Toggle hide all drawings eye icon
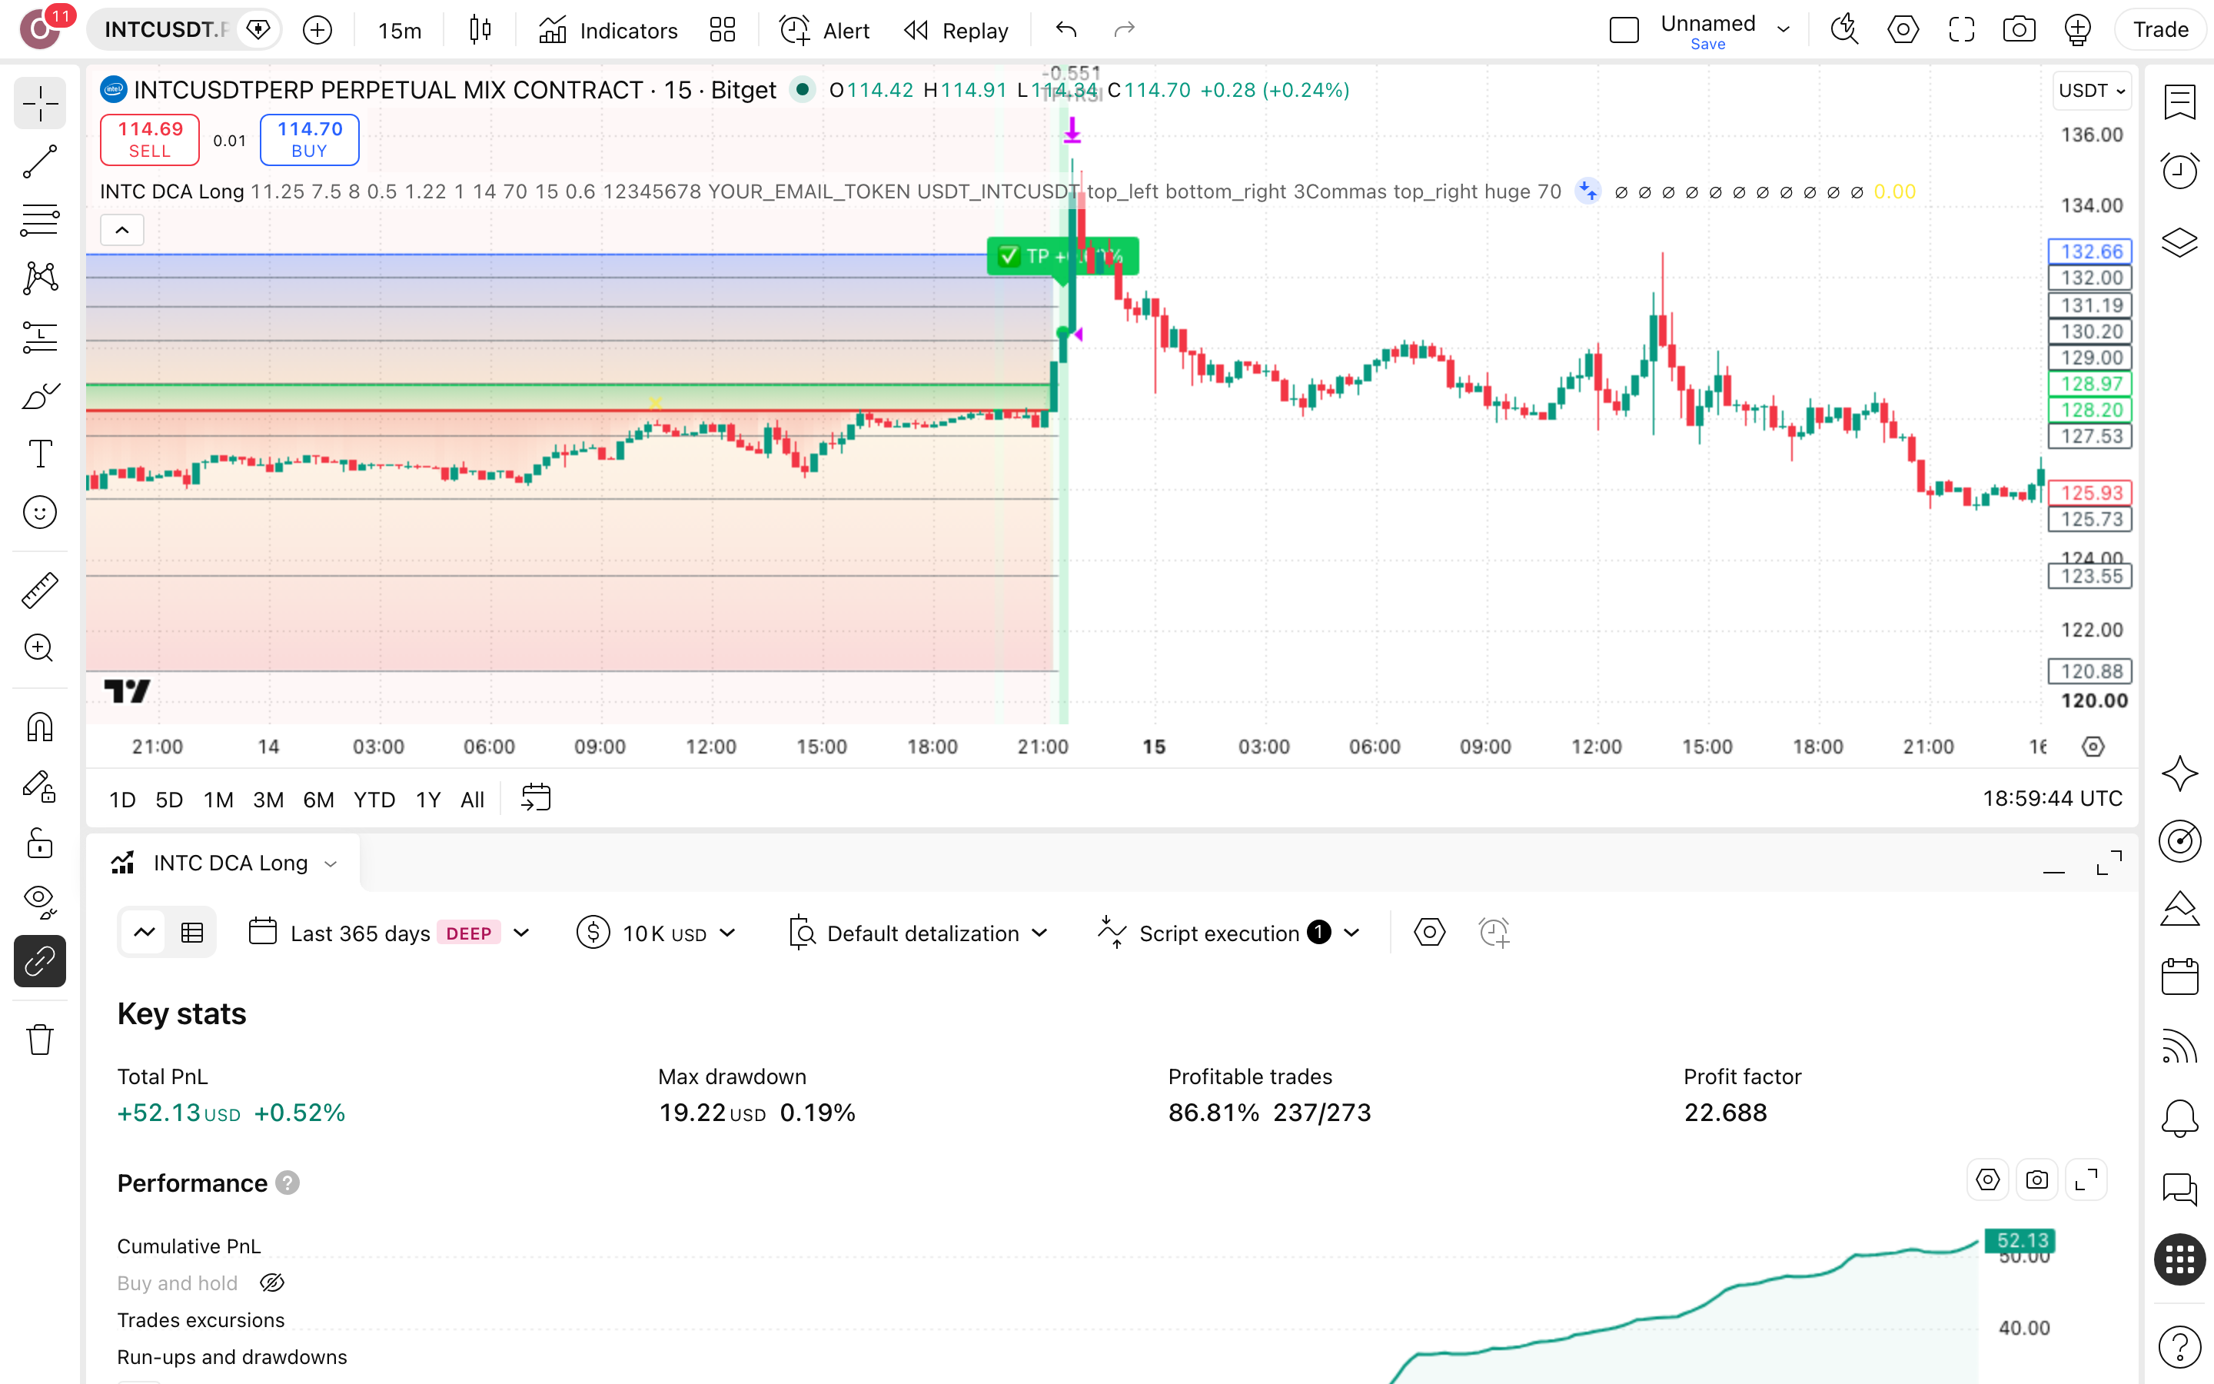2214x1384 pixels. [x=39, y=902]
